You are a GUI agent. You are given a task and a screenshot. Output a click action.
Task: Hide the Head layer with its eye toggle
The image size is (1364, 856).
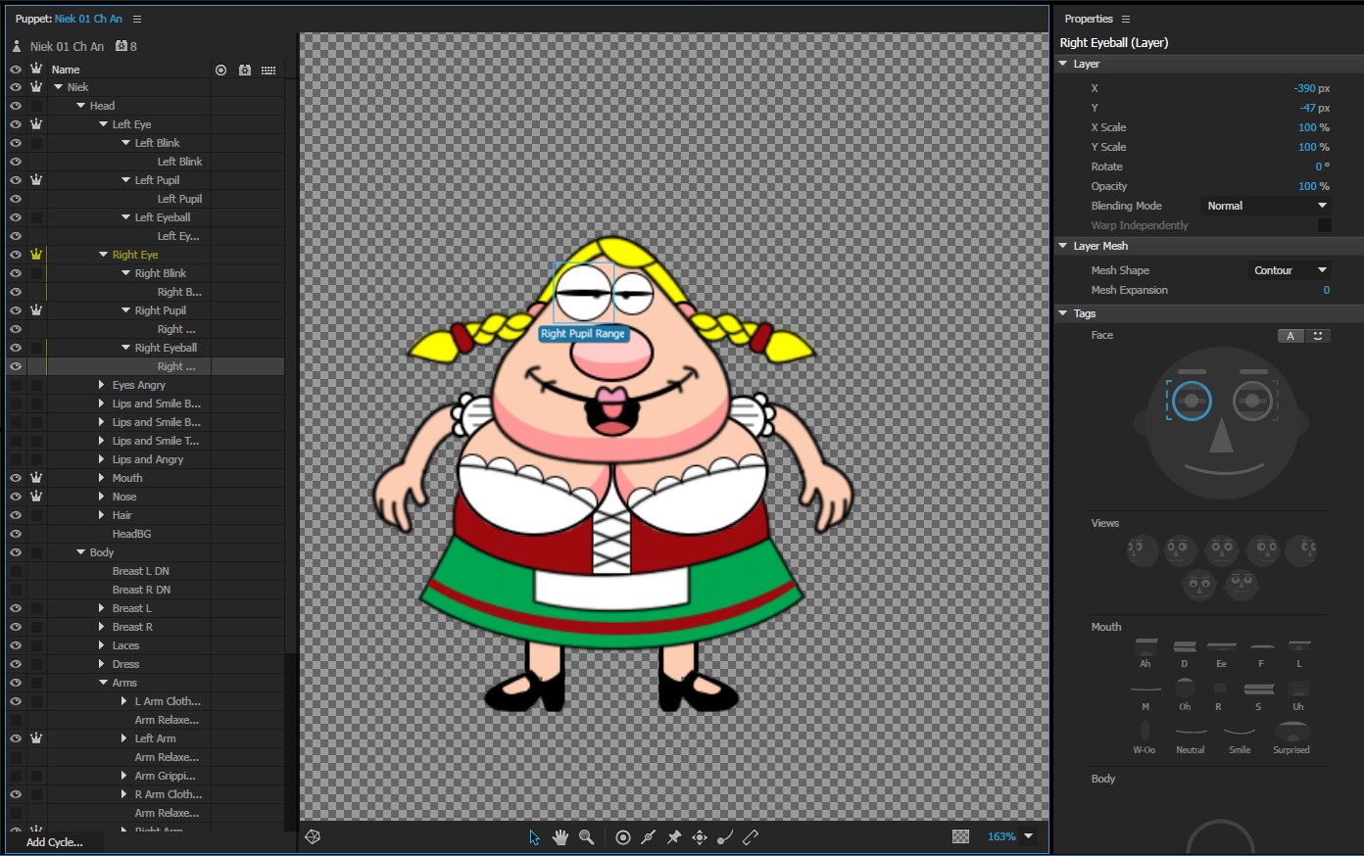pos(16,106)
